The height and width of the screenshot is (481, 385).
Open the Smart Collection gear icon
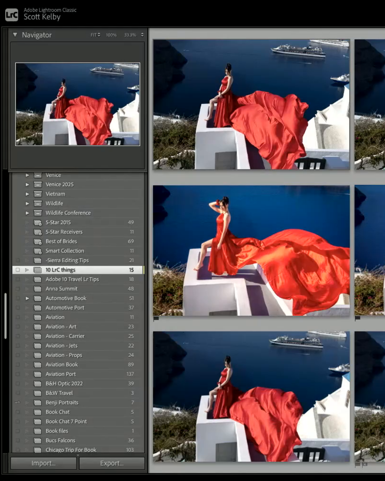[x=38, y=251]
